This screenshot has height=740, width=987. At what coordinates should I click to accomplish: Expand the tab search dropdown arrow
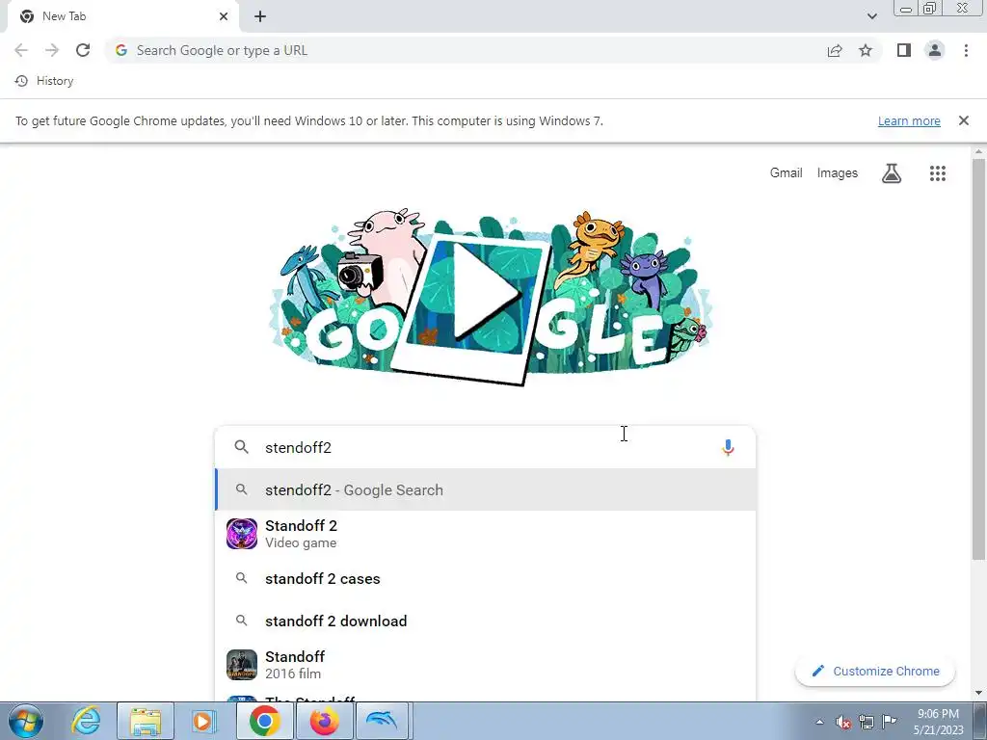tap(871, 16)
